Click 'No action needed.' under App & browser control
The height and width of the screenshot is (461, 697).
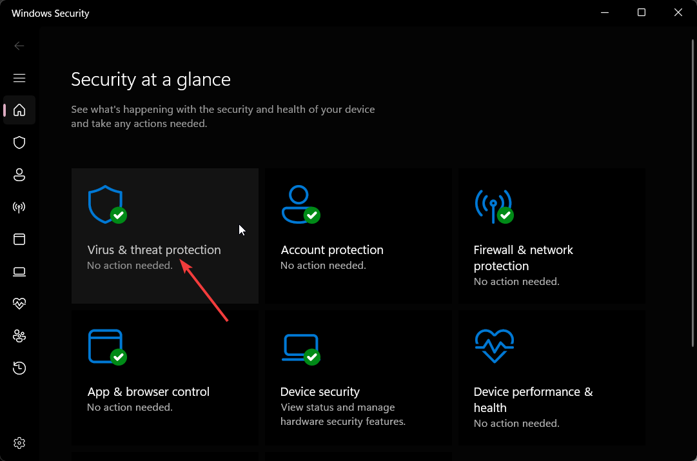(x=130, y=407)
